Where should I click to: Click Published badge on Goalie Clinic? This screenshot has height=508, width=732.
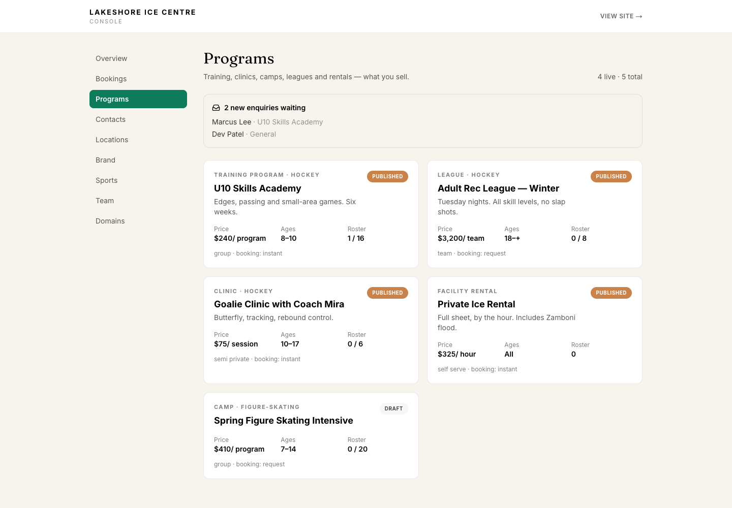coord(387,293)
